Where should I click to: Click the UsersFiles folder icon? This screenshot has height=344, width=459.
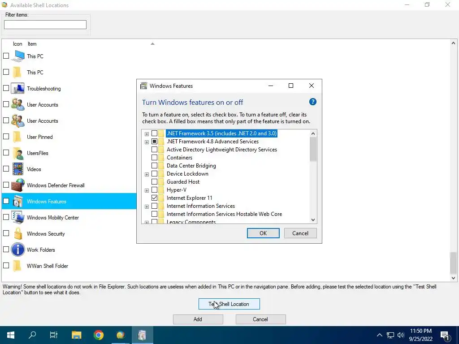pos(17,153)
